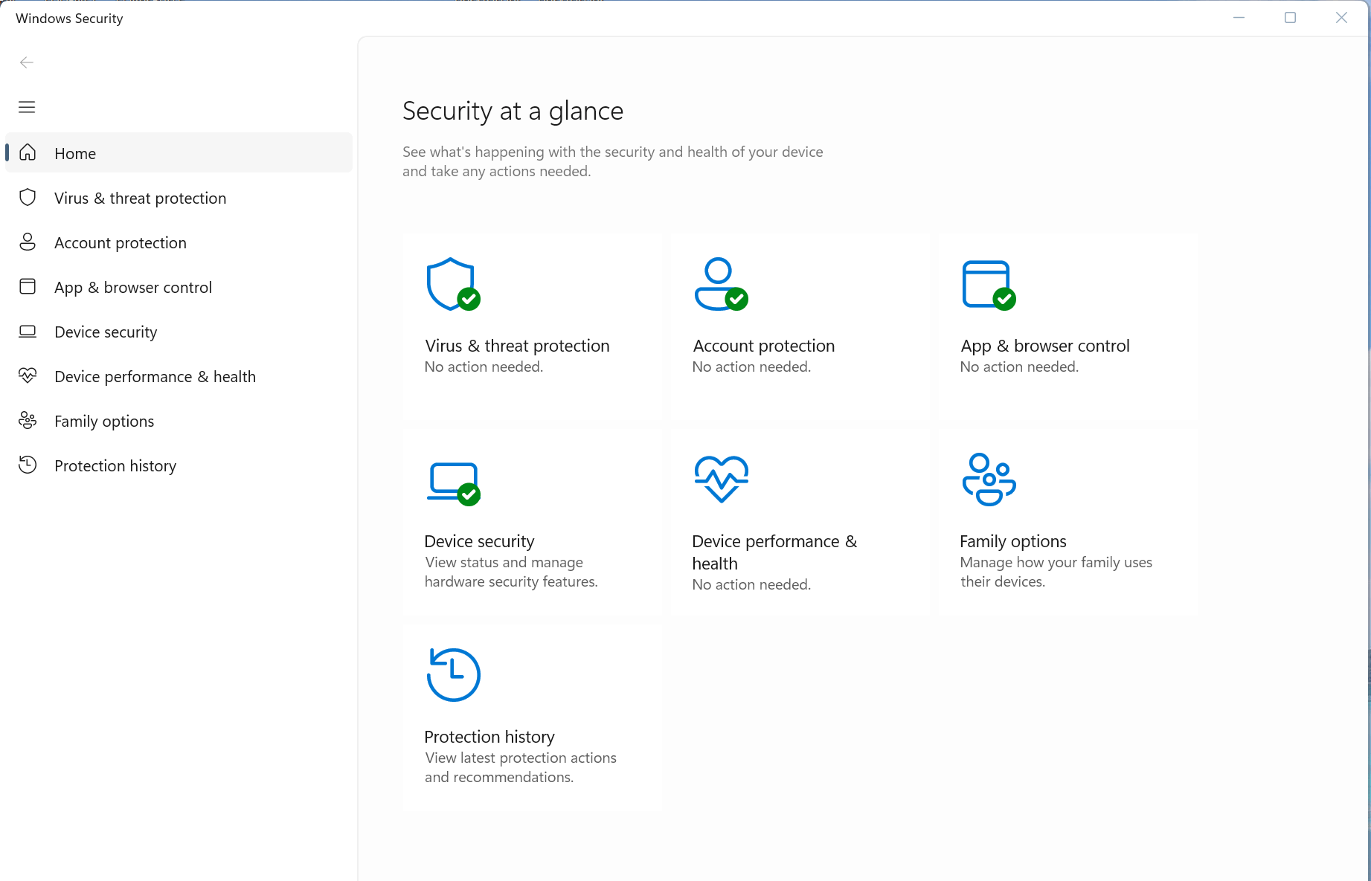The image size is (1371, 881).
Task: Go to Account protection in sidebar
Action: coord(120,242)
